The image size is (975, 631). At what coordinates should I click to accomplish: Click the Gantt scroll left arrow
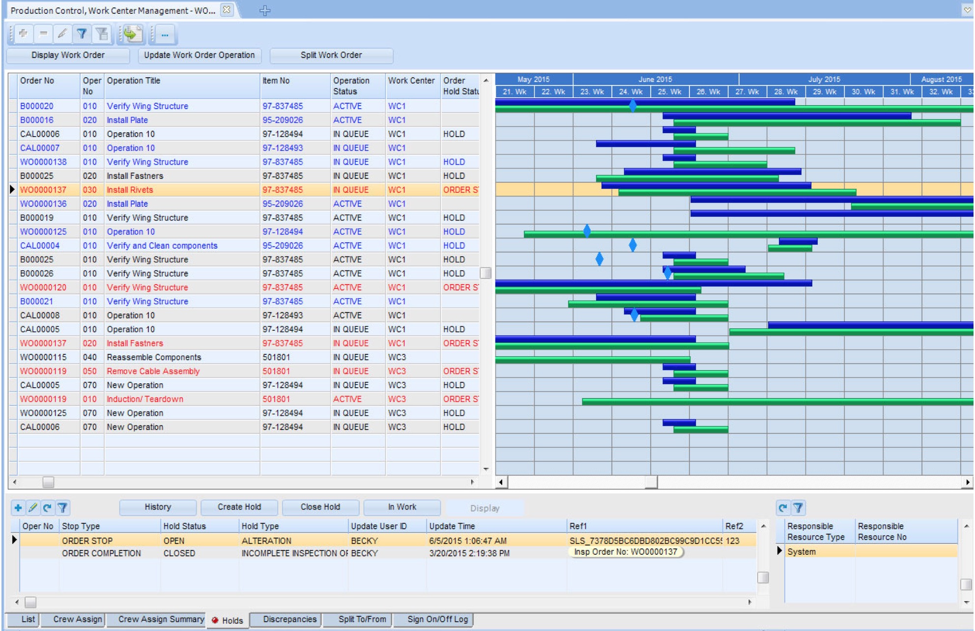click(501, 482)
